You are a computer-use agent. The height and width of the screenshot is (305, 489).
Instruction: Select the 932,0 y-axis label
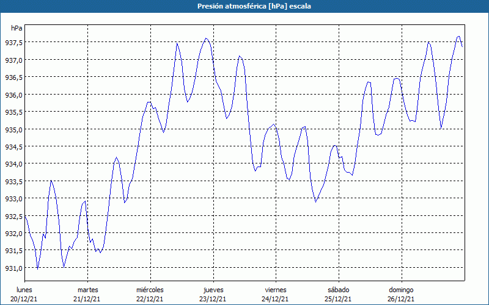pyautogui.click(x=14, y=234)
